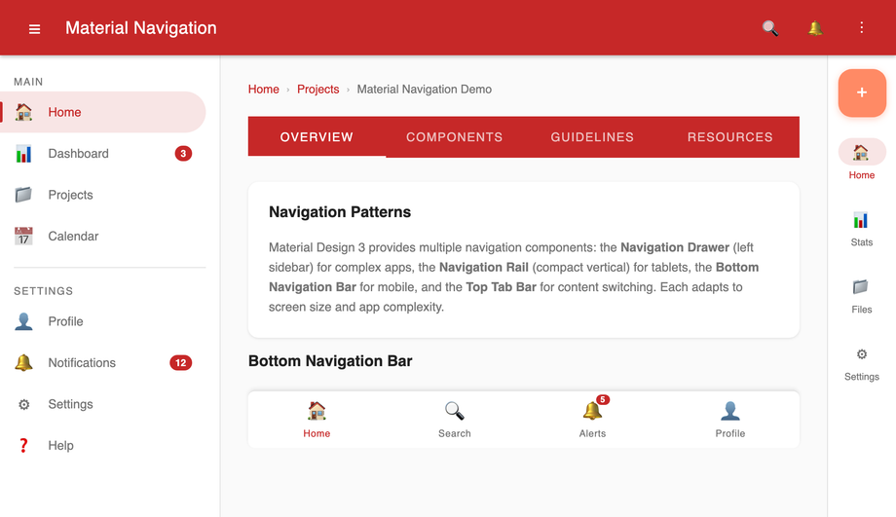
Task: Click the Files label in navigation rail
Action: click(862, 310)
